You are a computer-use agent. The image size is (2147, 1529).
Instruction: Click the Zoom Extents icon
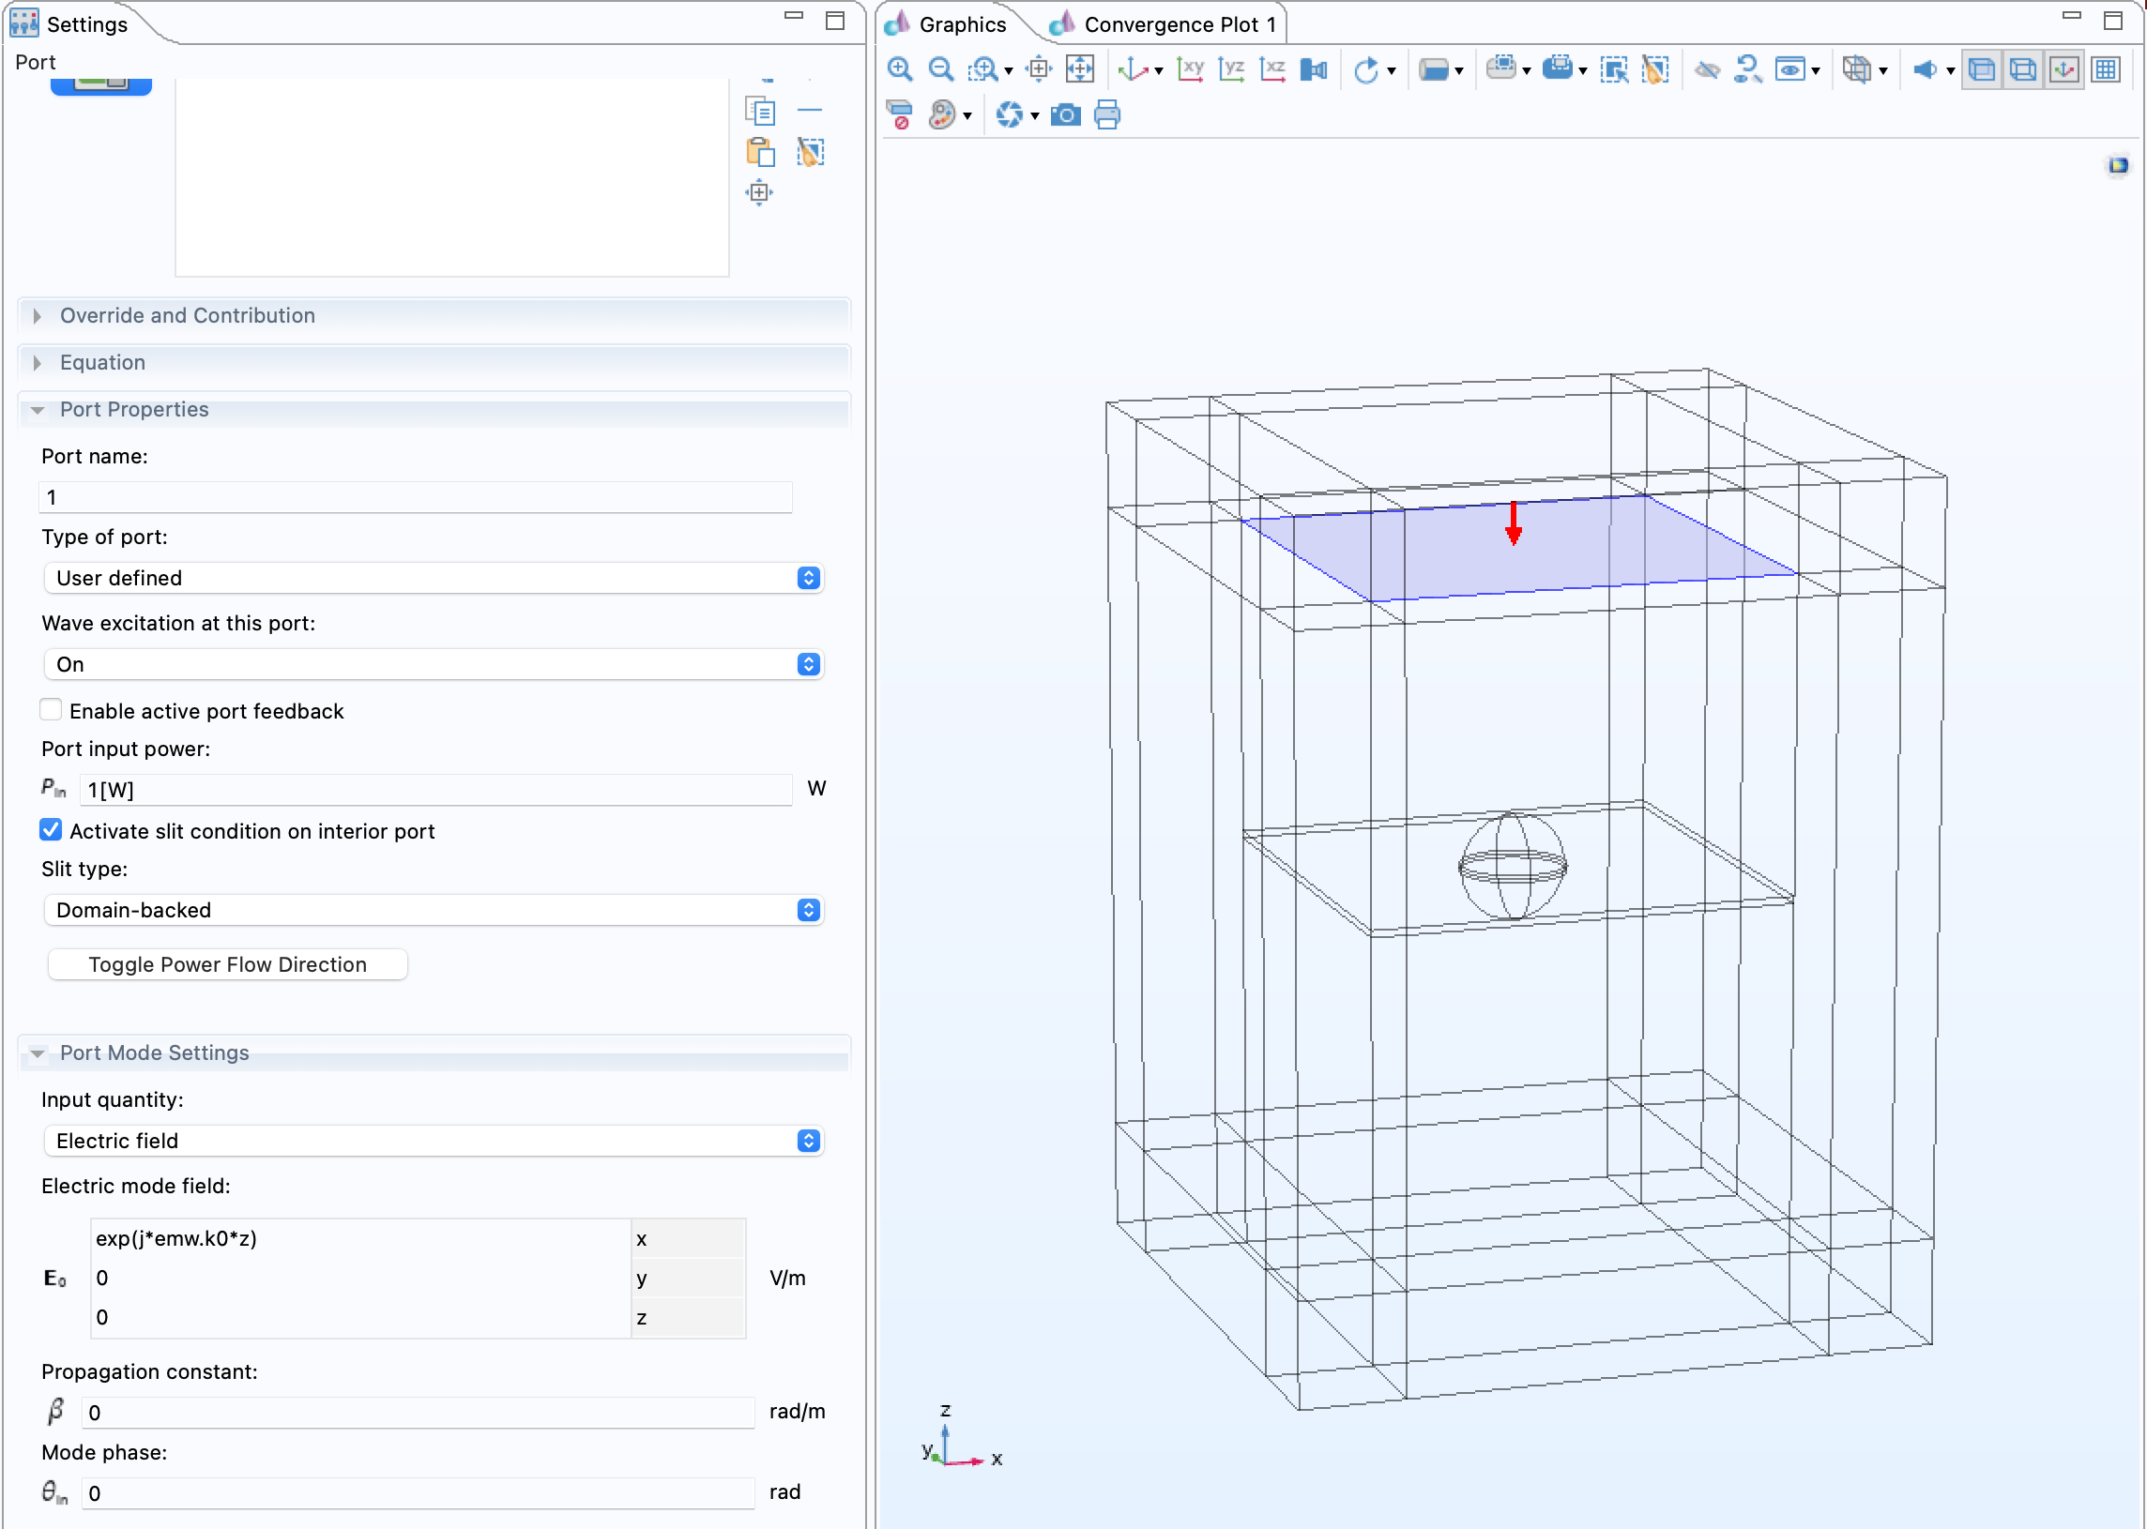[1079, 69]
